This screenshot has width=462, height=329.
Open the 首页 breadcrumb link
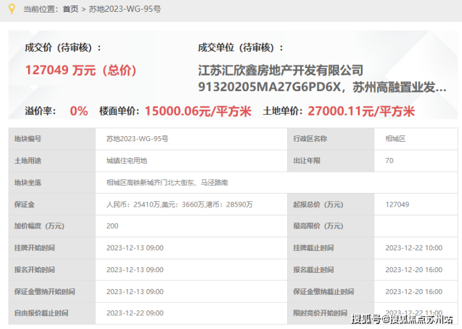click(x=71, y=9)
